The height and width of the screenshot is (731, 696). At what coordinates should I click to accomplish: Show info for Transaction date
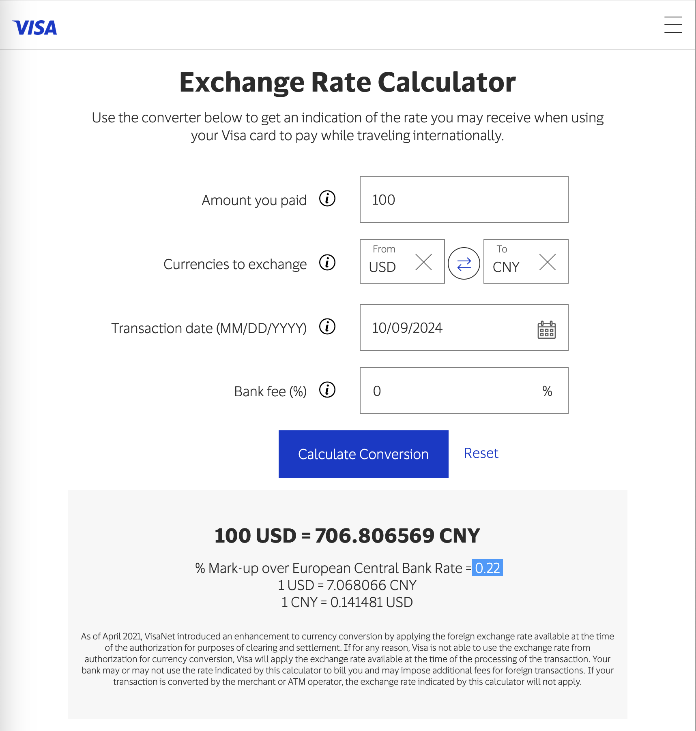(x=327, y=327)
